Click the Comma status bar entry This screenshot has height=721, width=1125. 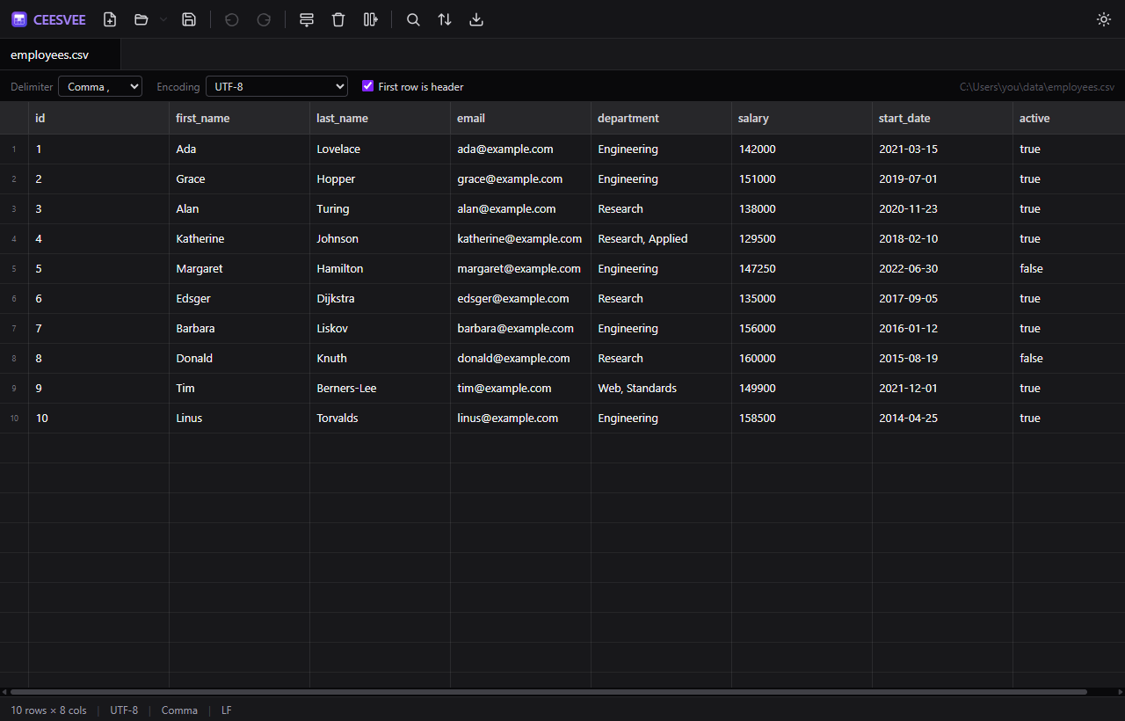(x=179, y=710)
